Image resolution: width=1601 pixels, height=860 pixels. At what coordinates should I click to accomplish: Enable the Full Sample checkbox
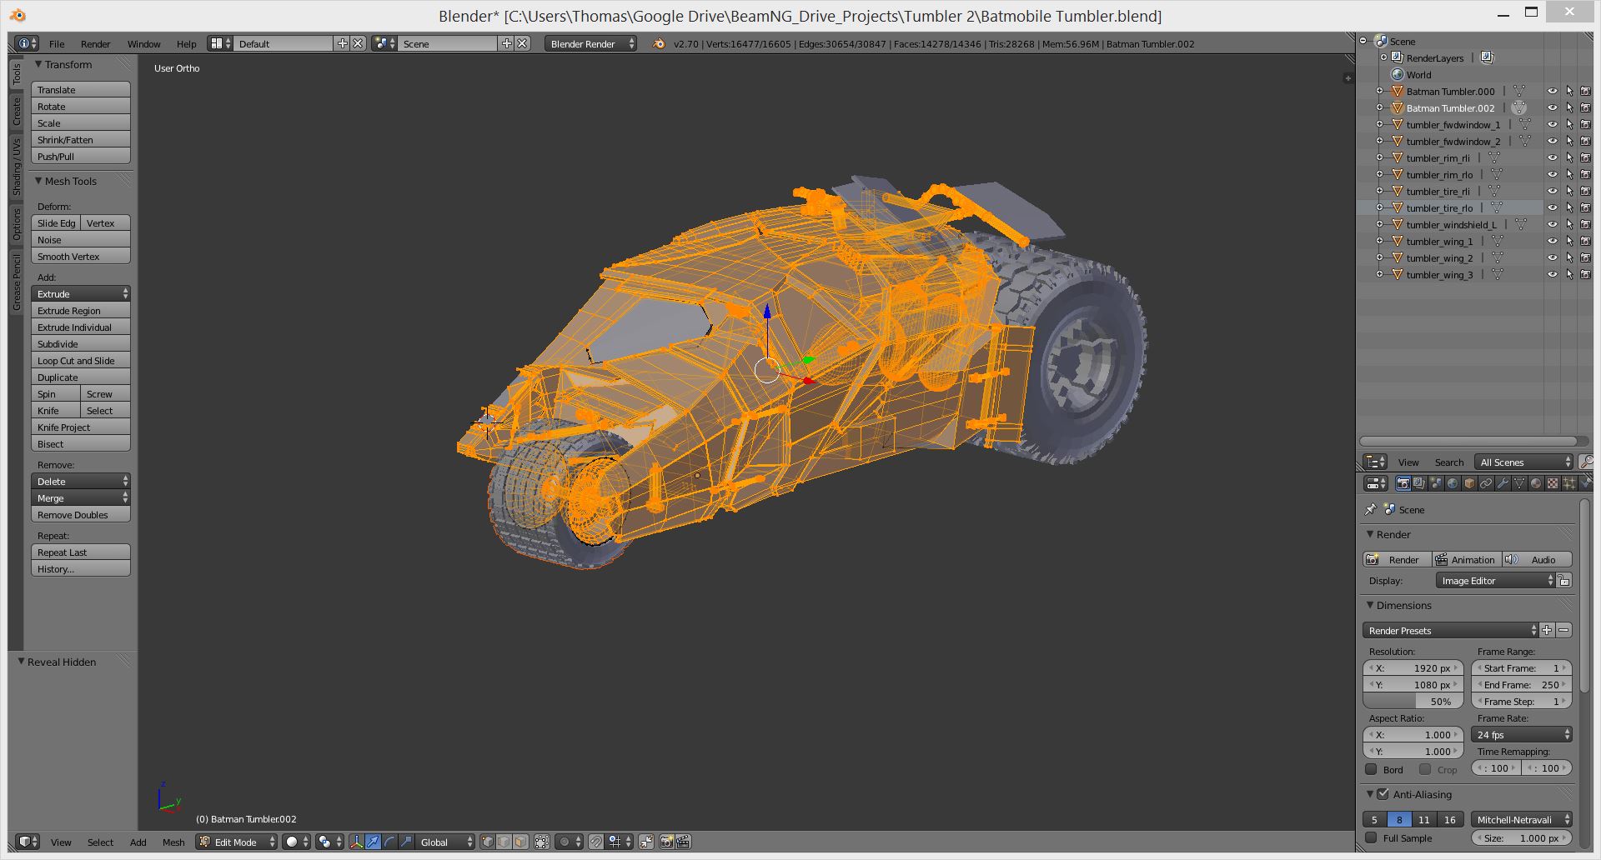pyautogui.click(x=1371, y=837)
